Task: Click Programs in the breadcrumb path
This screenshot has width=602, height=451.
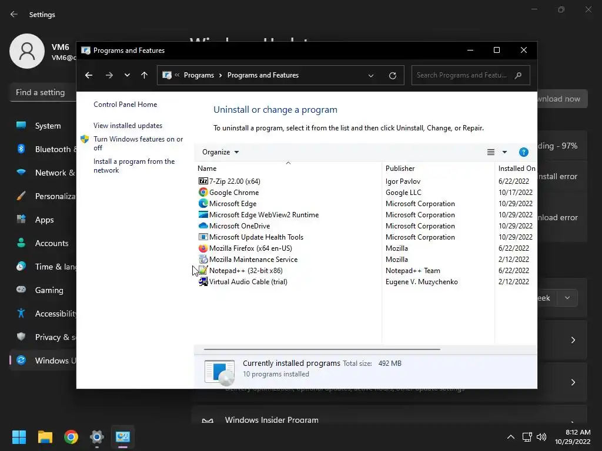Action: pyautogui.click(x=199, y=75)
